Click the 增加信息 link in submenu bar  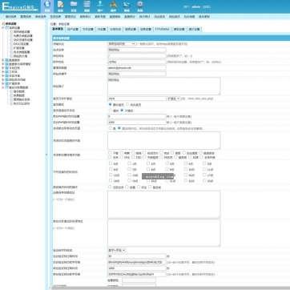point(10,17)
